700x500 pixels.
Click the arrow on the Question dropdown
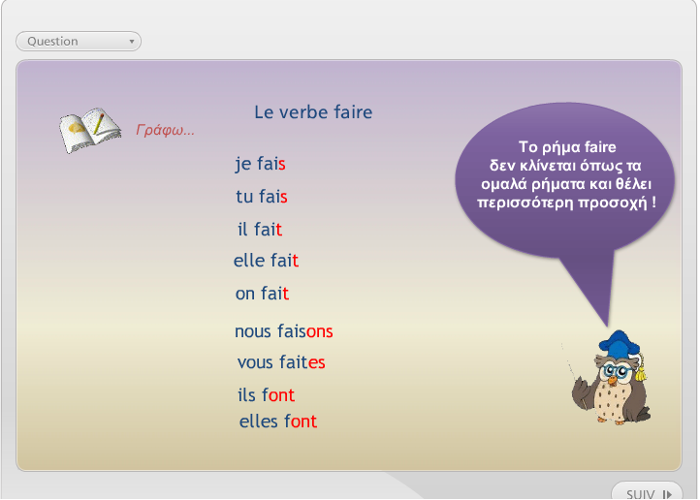[x=132, y=42]
